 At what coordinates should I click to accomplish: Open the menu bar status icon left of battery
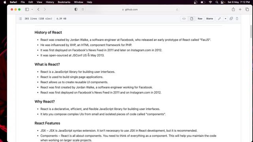coord(196,2)
